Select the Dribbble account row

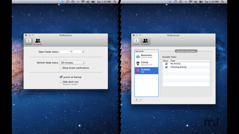point(146,71)
